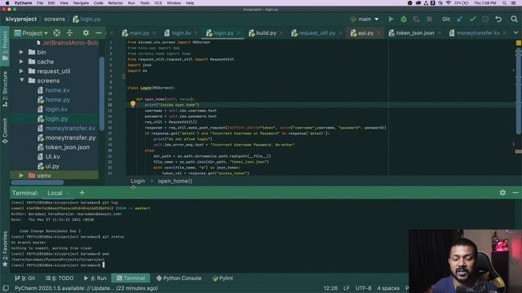The image size is (522, 293).
Task: Collapse all nodes in Project panel
Action: pos(69,33)
